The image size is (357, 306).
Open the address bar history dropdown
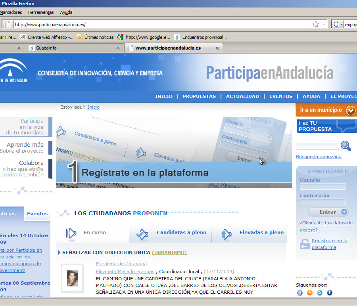click(x=324, y=25)
